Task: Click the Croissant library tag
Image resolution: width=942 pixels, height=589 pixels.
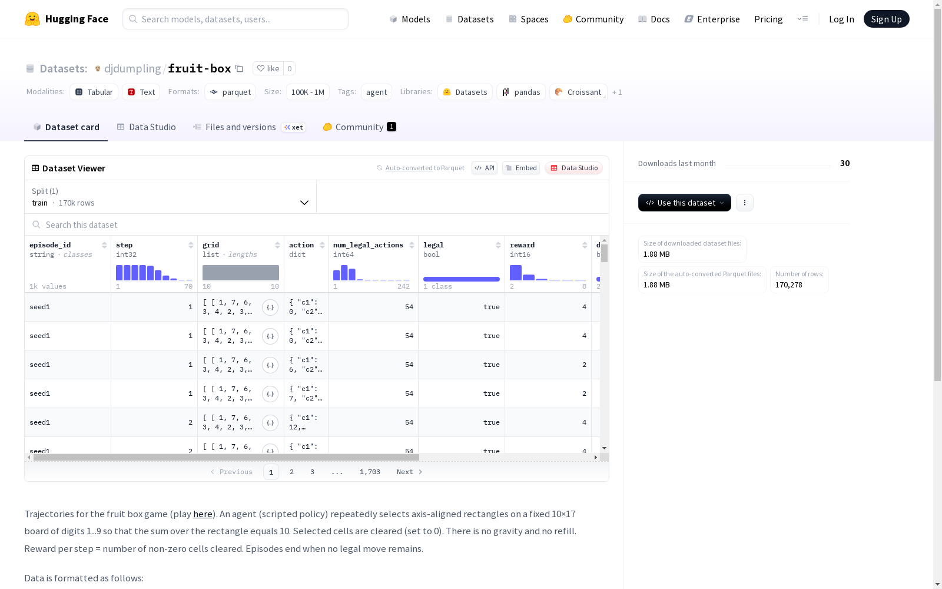Action: tap(578, 92)
